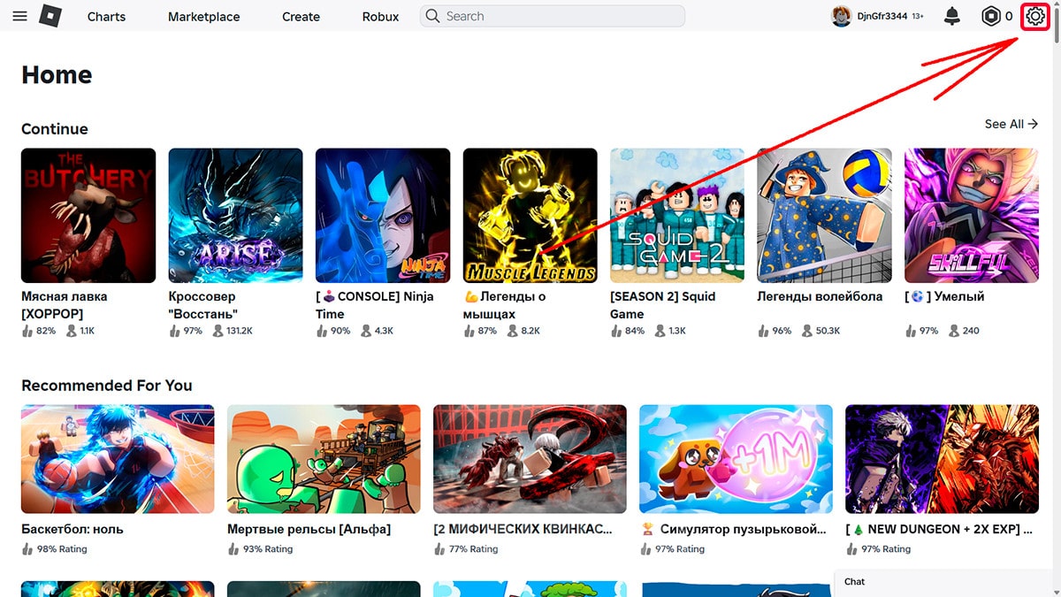Screen dimensions: 1061x597
Task: Click title Мертвые рельсы [Альфа]
Action: click(x=309, y=529)
